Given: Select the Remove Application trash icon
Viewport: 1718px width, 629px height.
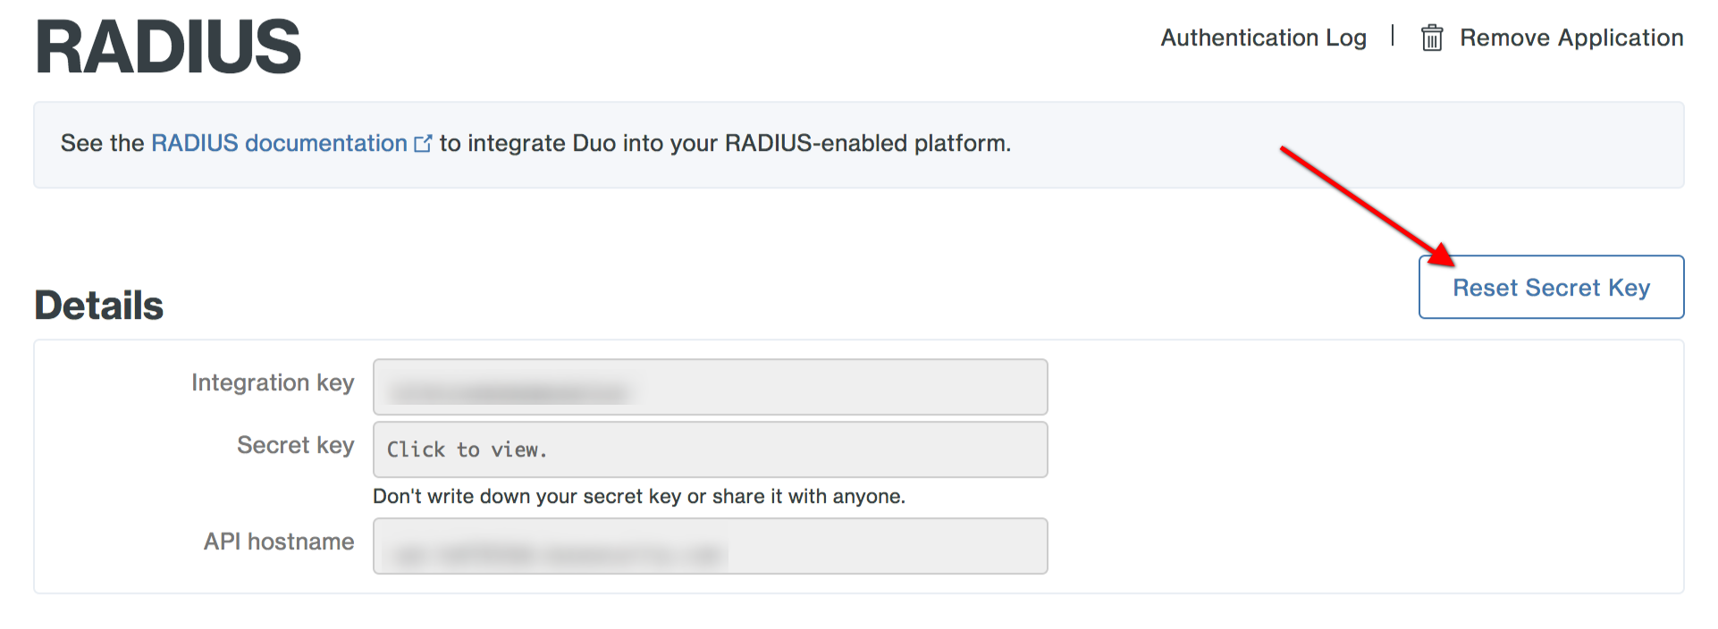Looking at the screenshot, I should point(1432,38).
